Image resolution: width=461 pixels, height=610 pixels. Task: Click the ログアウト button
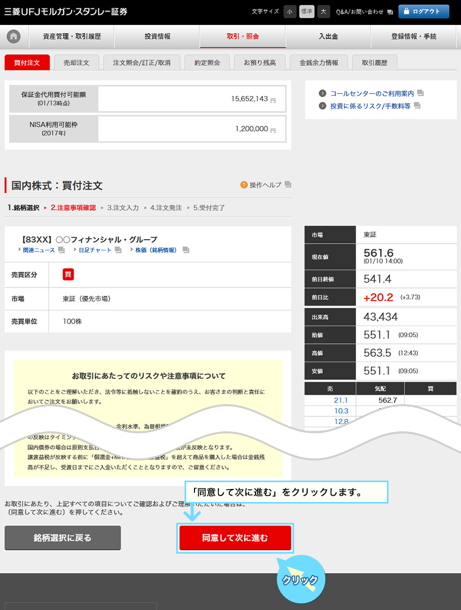pyautogui.click(x=423, y=11)
